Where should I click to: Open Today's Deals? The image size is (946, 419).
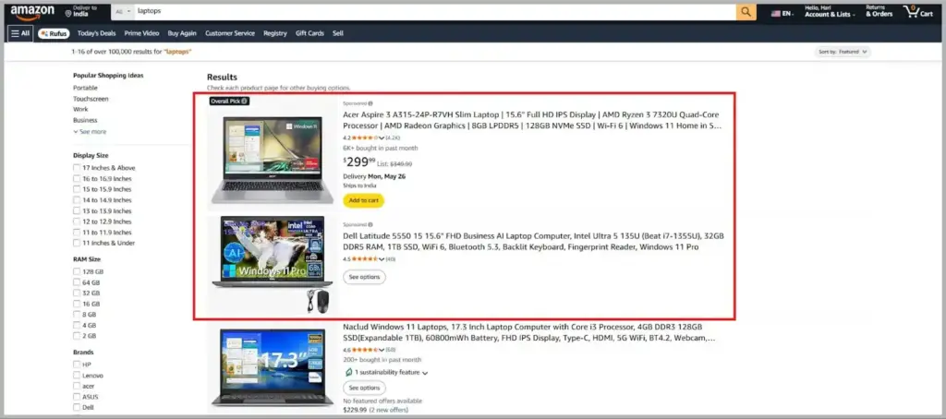[x=96, y=34]
